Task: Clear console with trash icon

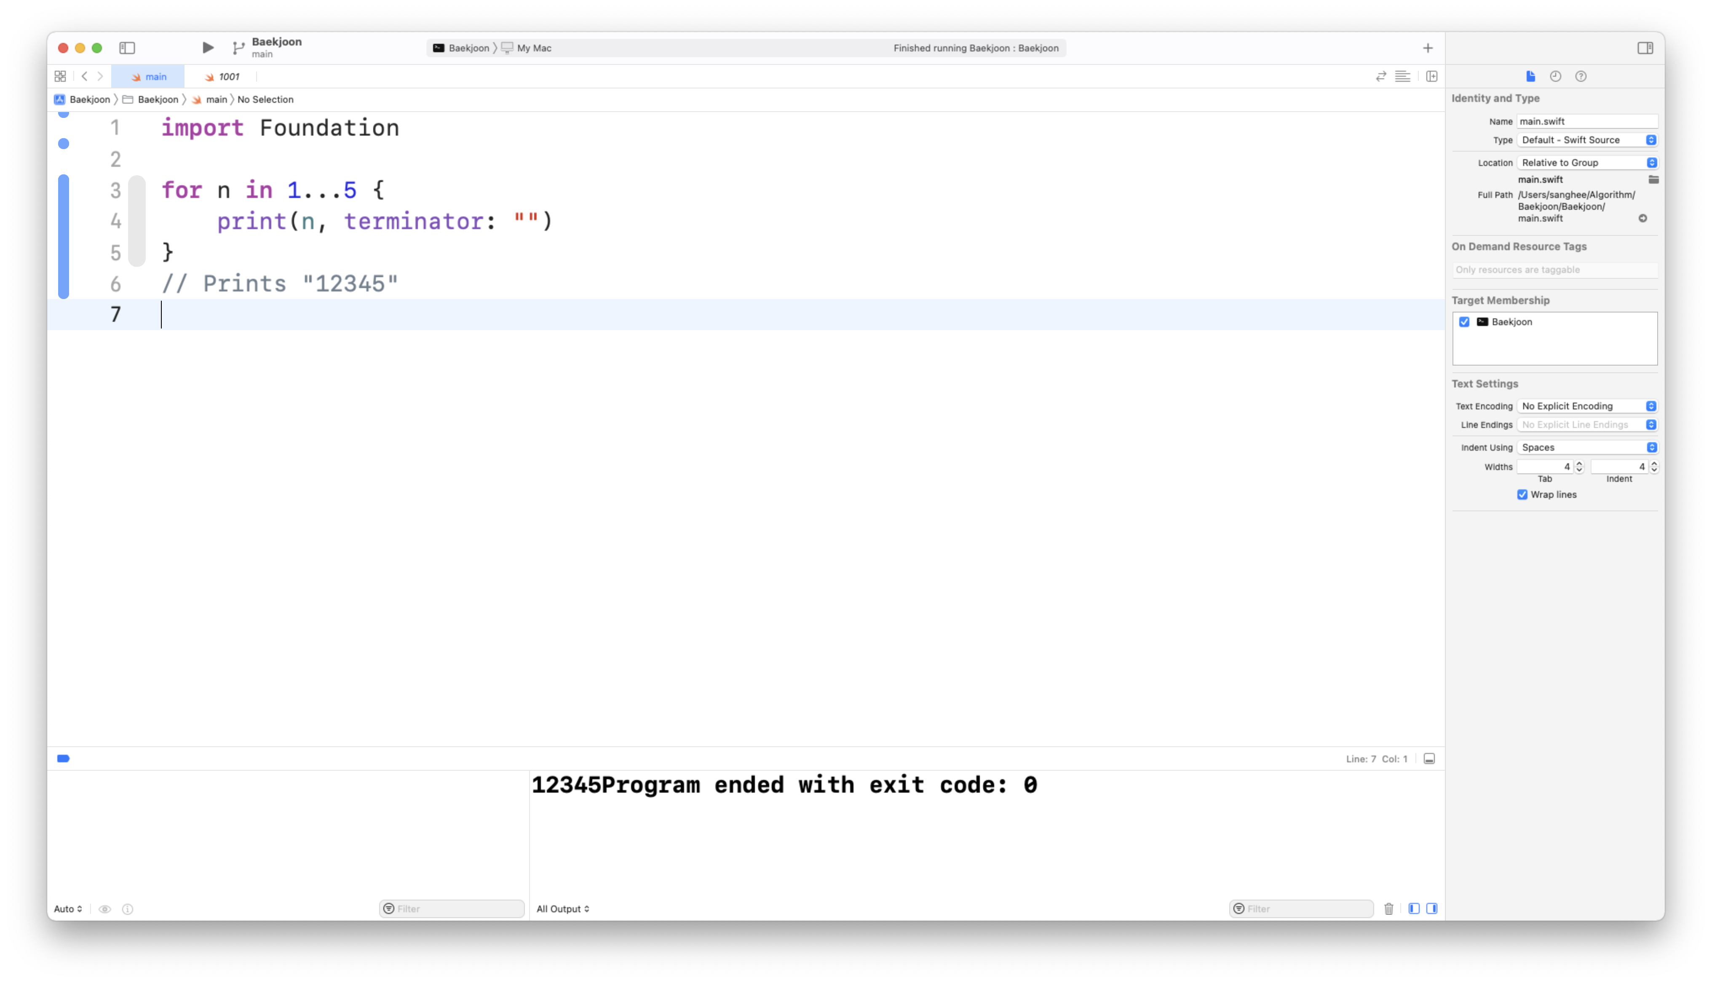Action: pyautogui.click(x=1388, y=909)
